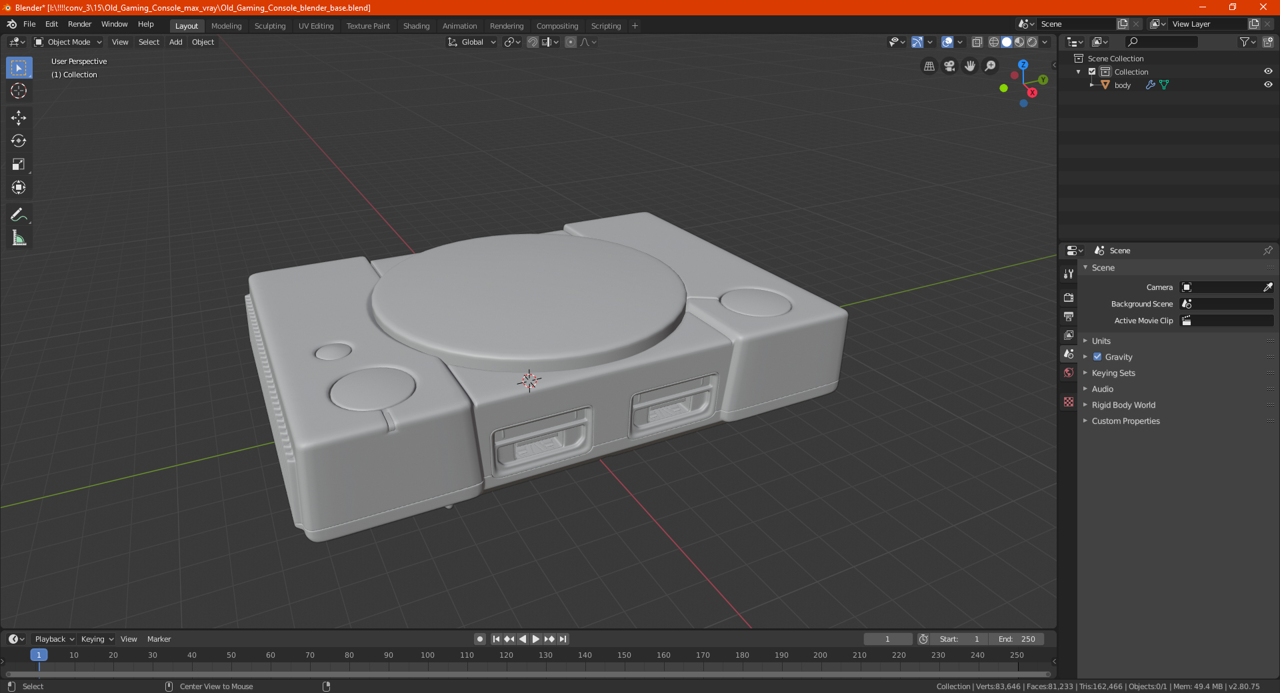1280x693 pixels.
Task: Jump to the timeline start frame
Action: point(496,639)
